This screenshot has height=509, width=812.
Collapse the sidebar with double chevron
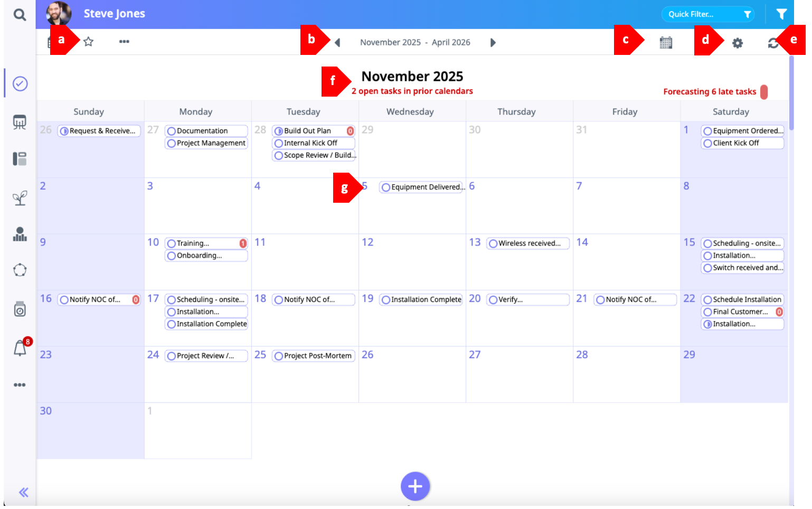[23, 493]
